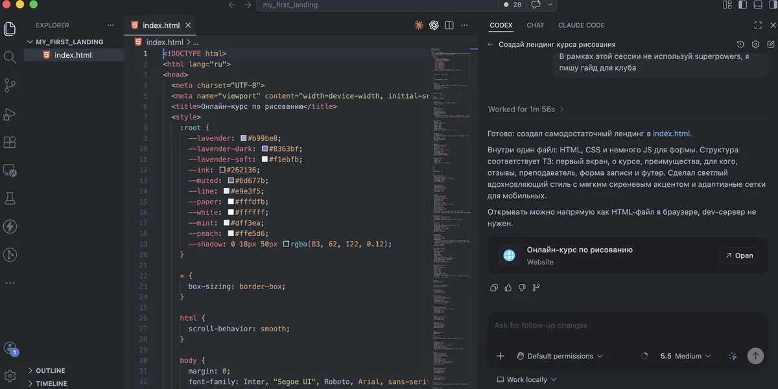Click the --lavender #b99be8 color swatch
This screenshot has height=389, width=778.
pyautogui.click(x=244, y=138)
